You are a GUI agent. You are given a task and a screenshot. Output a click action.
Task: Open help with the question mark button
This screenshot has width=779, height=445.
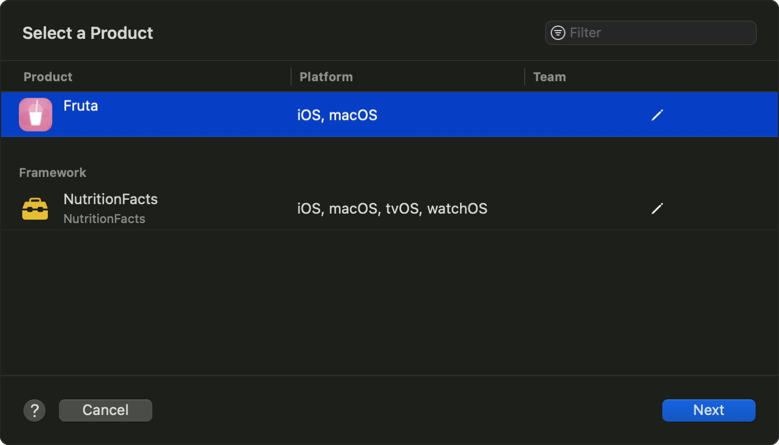click(x=34, y=411)
